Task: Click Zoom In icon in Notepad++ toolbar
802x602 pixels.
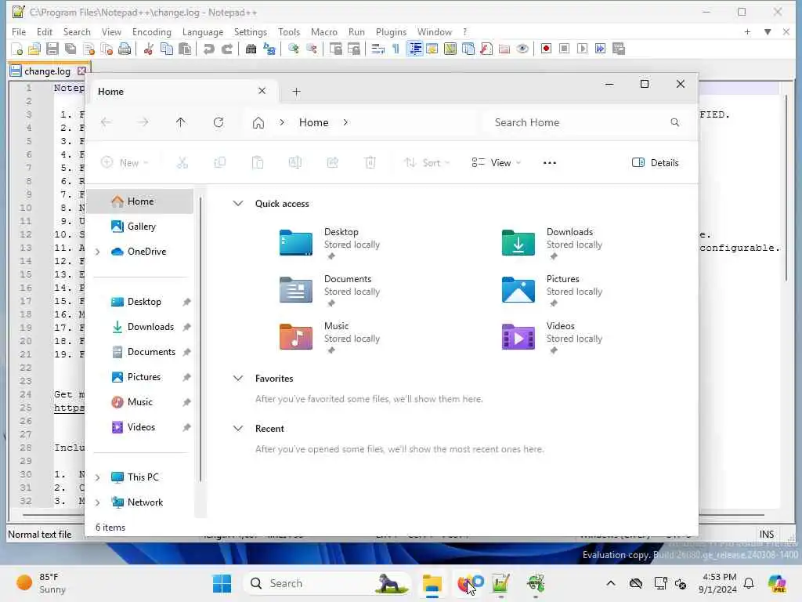Action: coord(294,49)
